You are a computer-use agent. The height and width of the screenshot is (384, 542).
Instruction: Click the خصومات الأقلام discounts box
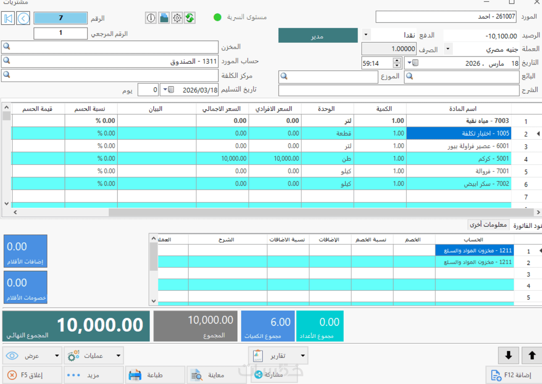pos(25,287)
